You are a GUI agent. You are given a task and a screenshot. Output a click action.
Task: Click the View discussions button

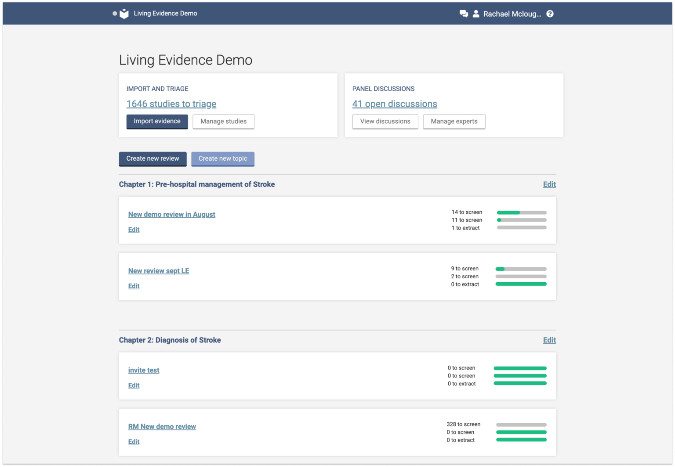(x=385, y=122)
